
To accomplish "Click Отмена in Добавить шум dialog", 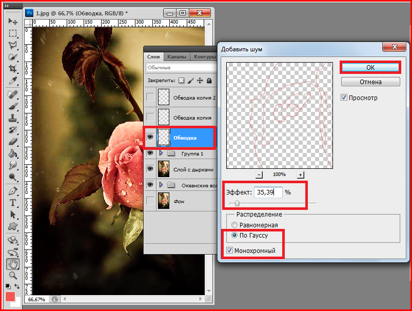I will click(370, 82).
